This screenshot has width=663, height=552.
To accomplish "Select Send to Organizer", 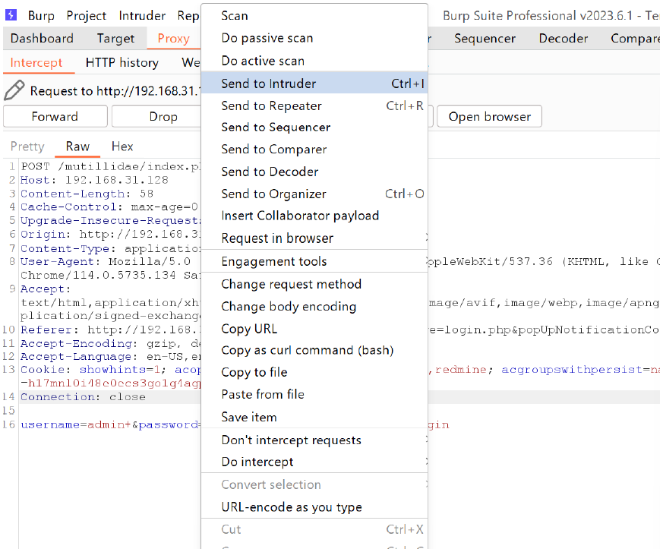I will (x=314, y=194).
